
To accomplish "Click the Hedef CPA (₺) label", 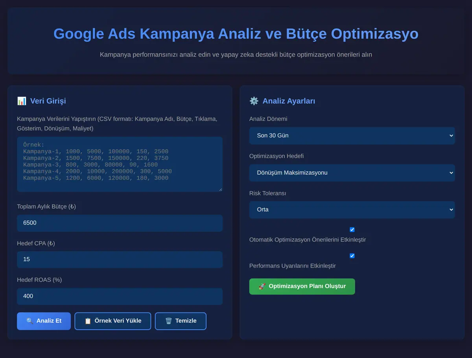I will (36, 244).
